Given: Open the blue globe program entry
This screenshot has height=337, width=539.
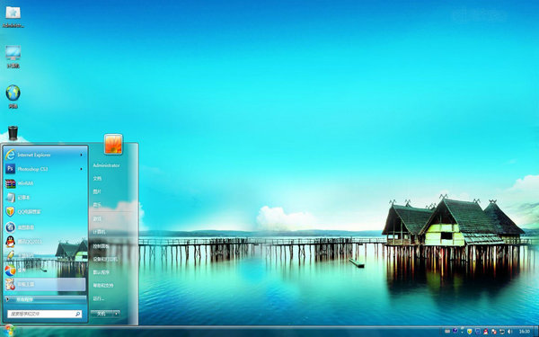Looking at the screenshot, I should (x=46, y=227).
